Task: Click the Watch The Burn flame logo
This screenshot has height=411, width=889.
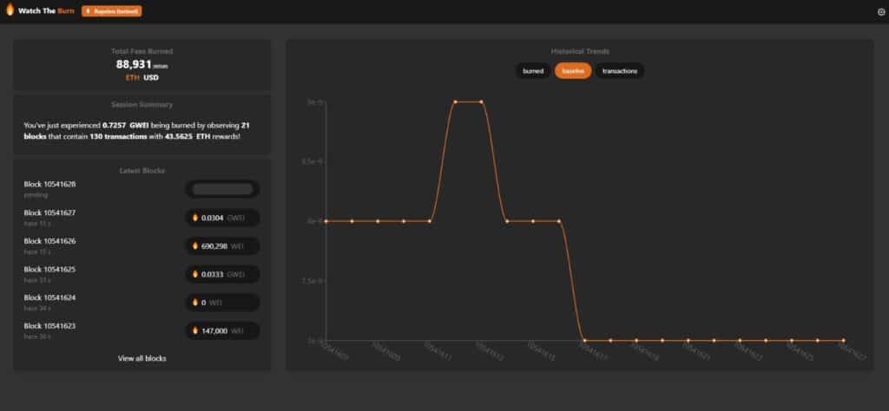Action: [x=10, y=11]
